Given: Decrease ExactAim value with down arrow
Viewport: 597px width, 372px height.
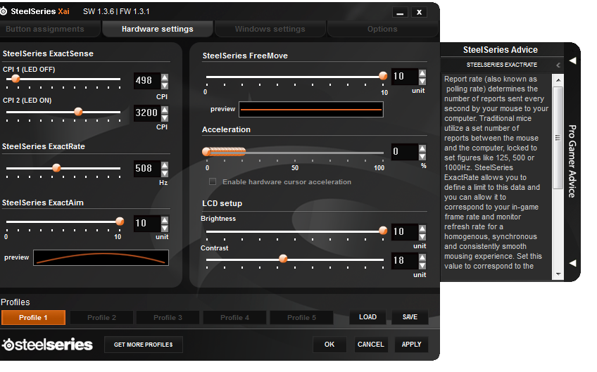Looking at the screenshot, I should pos(165,227).
